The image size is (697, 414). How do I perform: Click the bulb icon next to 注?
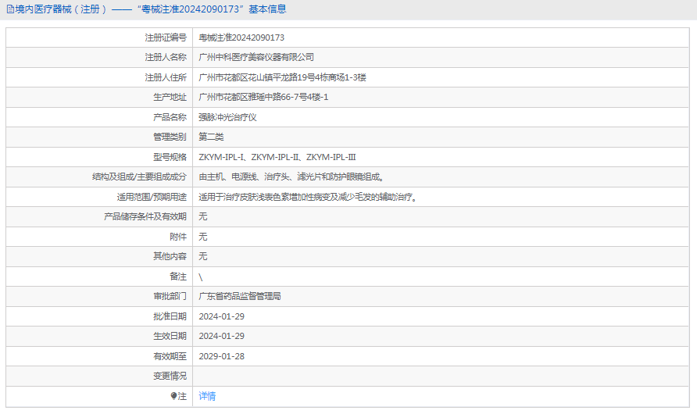coord(173,396)
